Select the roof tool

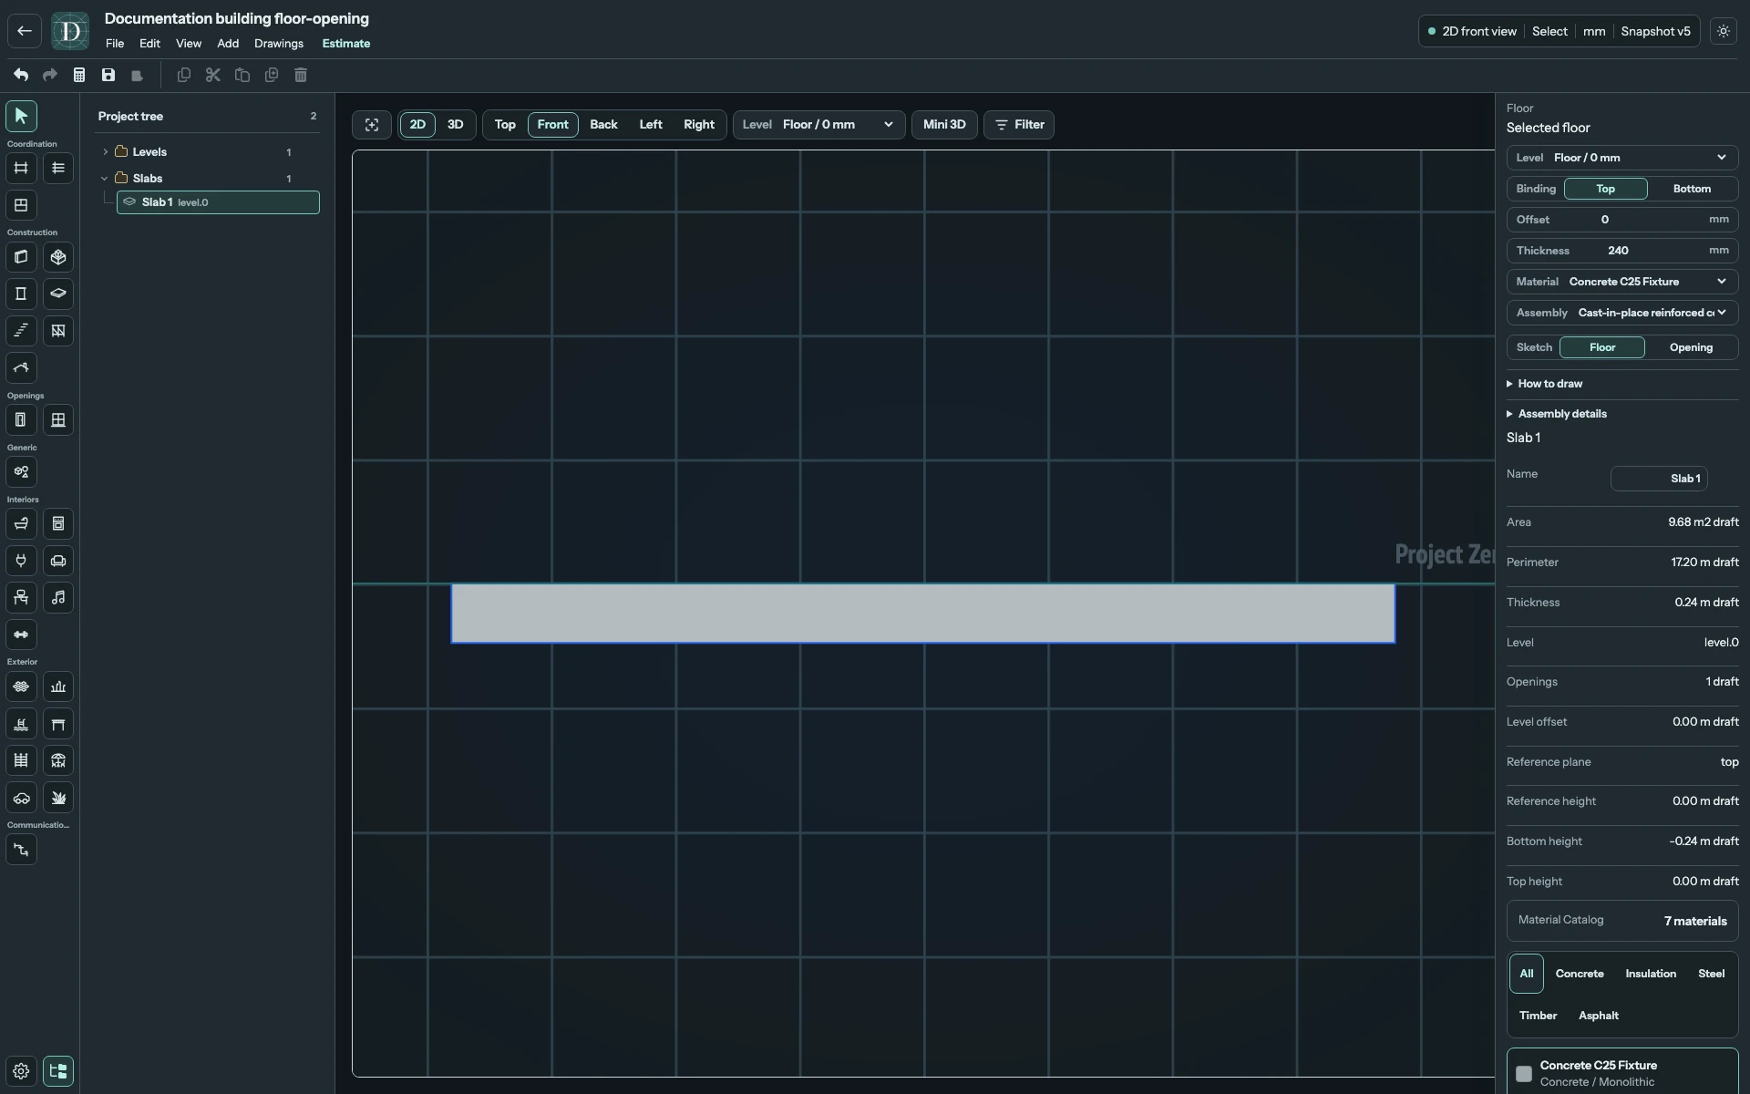[x=21, y=368]
